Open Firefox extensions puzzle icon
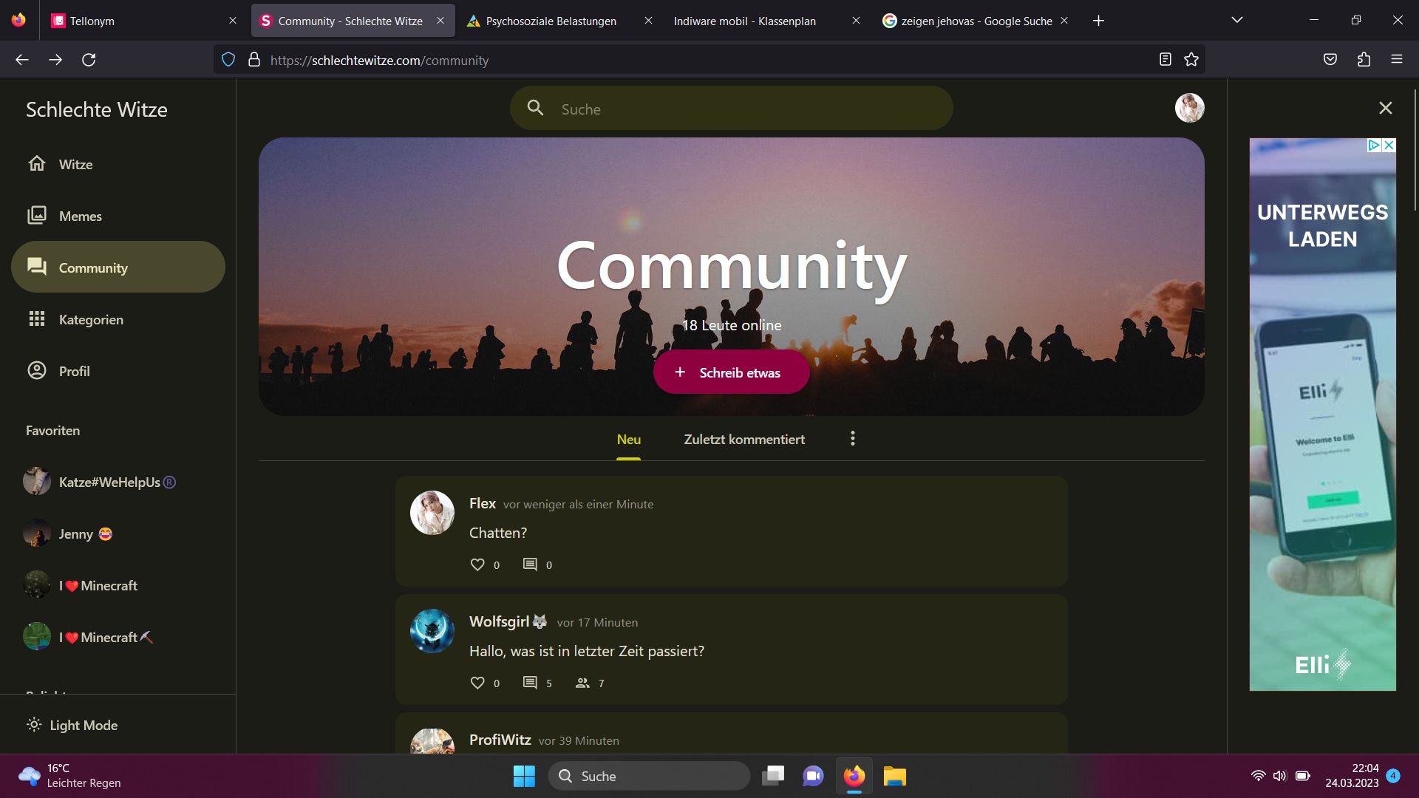This screenshot has width=1419, height=798. pyautogui.click(x=1364, y=60)
